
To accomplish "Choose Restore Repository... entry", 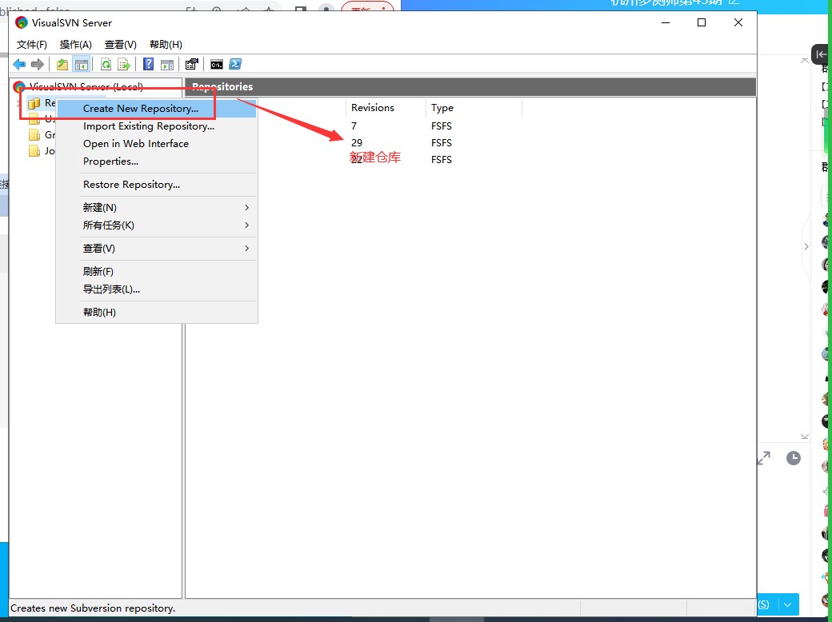I will click(157, 185).
